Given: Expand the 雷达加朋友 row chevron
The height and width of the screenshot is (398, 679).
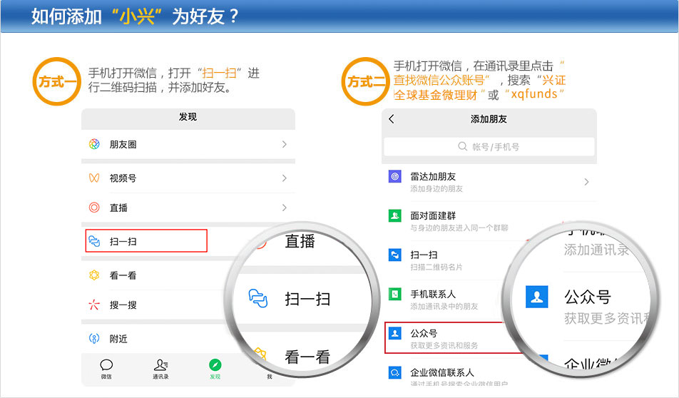Looking at the screenshot, I should pos(586,182).
